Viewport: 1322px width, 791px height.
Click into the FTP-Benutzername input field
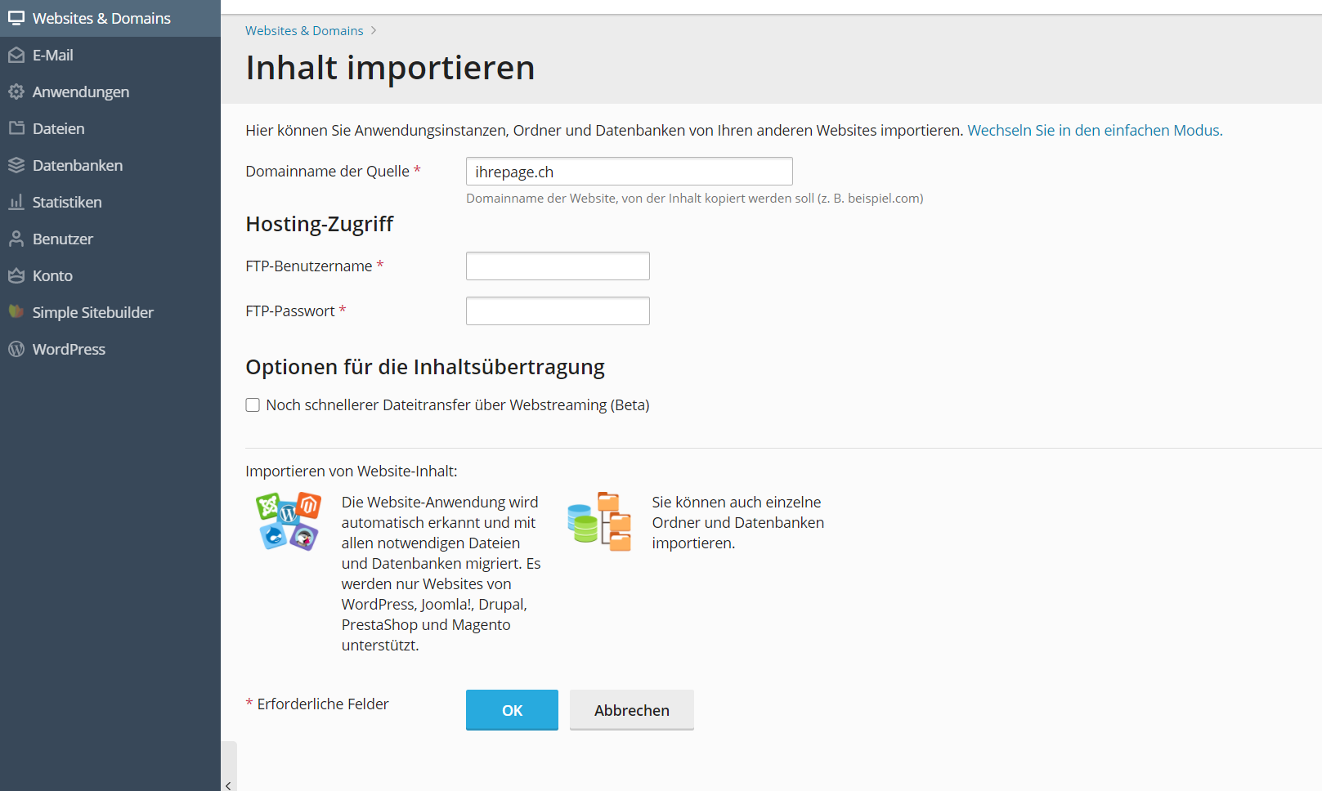(x=557, y=266)
